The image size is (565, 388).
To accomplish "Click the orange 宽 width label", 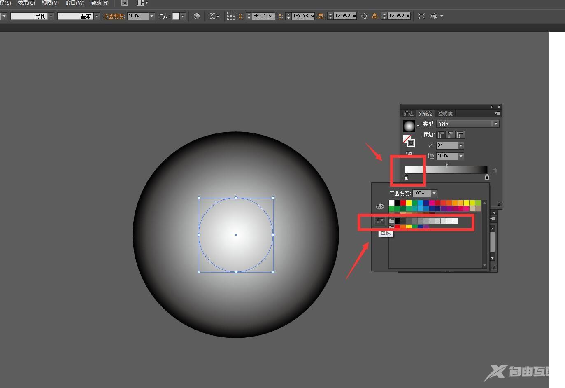I will click(x=321, y=16).
